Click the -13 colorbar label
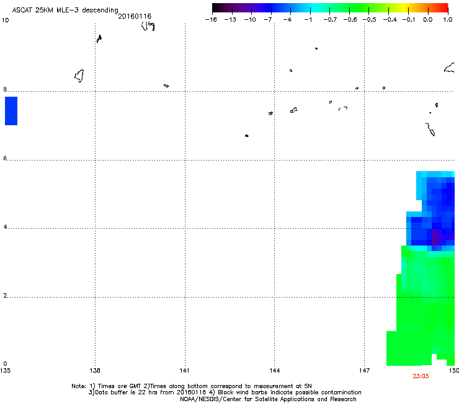Viewport: 459px width, 403px height. pos(230,20)
